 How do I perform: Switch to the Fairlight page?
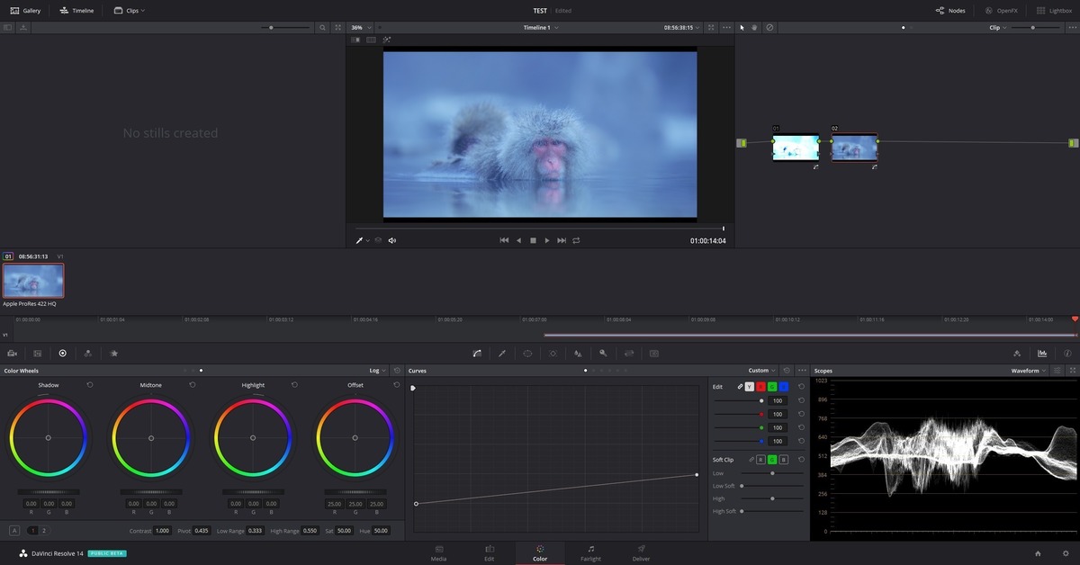(x=590, y=552)
